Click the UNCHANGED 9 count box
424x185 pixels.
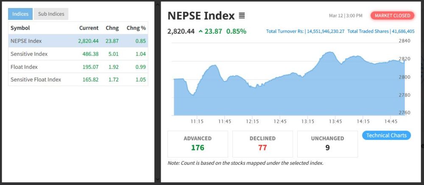tap(327, 144)
